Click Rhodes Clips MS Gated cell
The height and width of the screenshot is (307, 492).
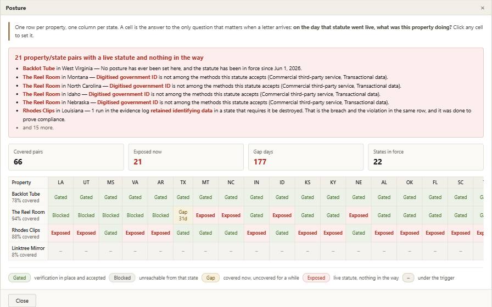click(110, 233)
